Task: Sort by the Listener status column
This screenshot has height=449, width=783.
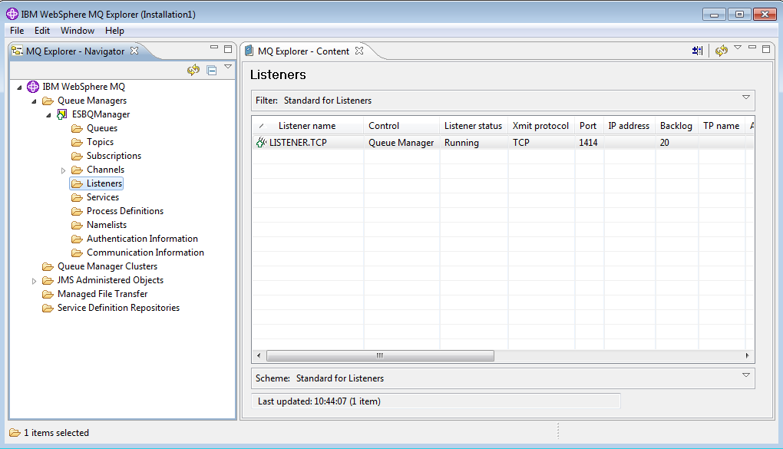Action: 474,126
